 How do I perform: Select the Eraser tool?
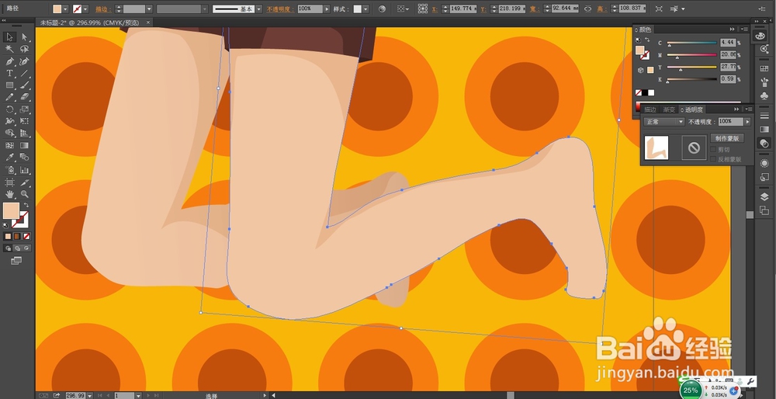[x=24, y=98]
